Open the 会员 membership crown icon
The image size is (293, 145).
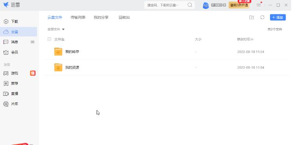point(6,52)
